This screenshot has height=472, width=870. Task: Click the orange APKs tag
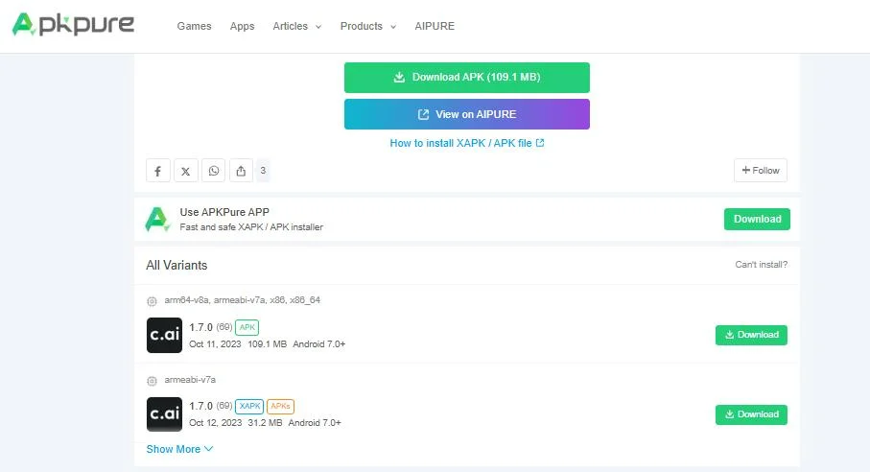click(280, 407)
